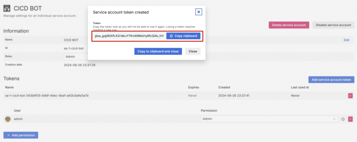
Task: Click the CICD BOT robot avatar icon
Action: (x=7, y=8)
